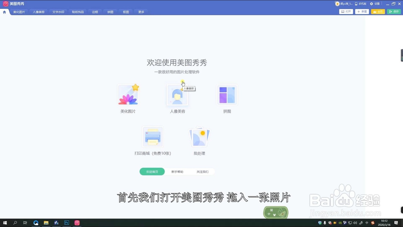Click the volume speaker tray icon
The width and height of the screenshot is (403, 227).
(355, 223)
